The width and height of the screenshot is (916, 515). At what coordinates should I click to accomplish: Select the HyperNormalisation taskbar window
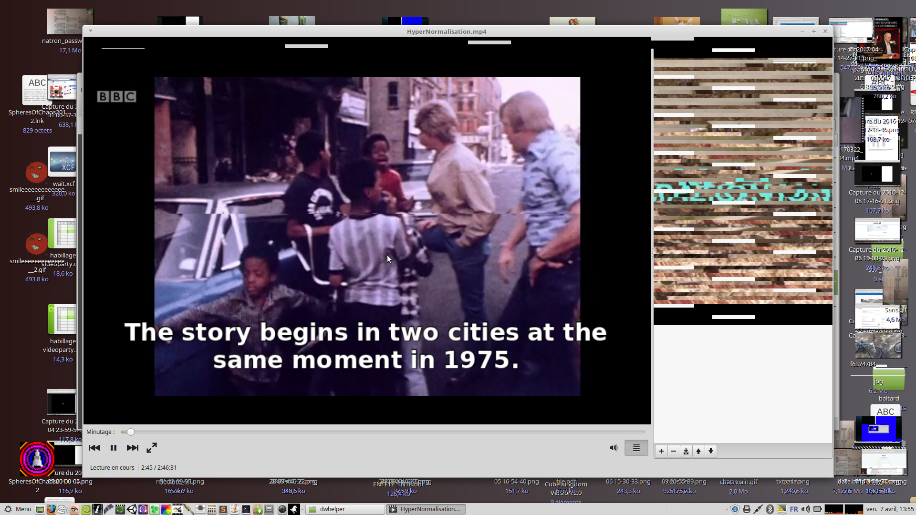[x=426, y=509]
